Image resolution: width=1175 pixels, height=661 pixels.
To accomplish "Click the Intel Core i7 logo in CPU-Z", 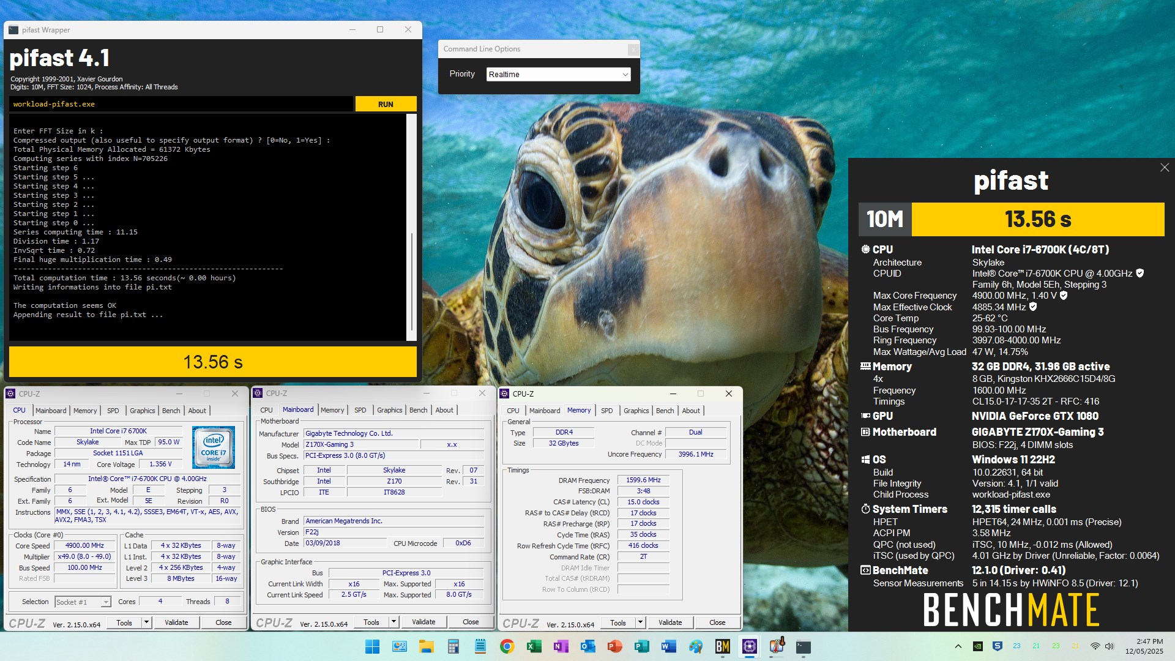I will (x=214, y=447).
